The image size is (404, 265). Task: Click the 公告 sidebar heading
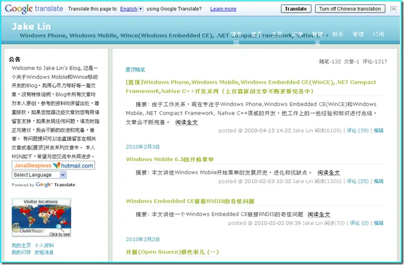coord(14,59)
